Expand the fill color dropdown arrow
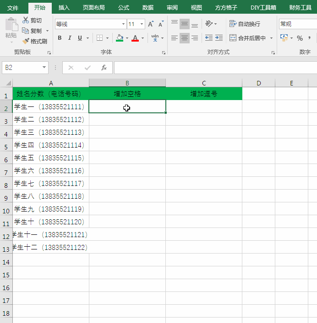Image resolution: width=317 pixels, height=323 pixels. tap(127, 38)
